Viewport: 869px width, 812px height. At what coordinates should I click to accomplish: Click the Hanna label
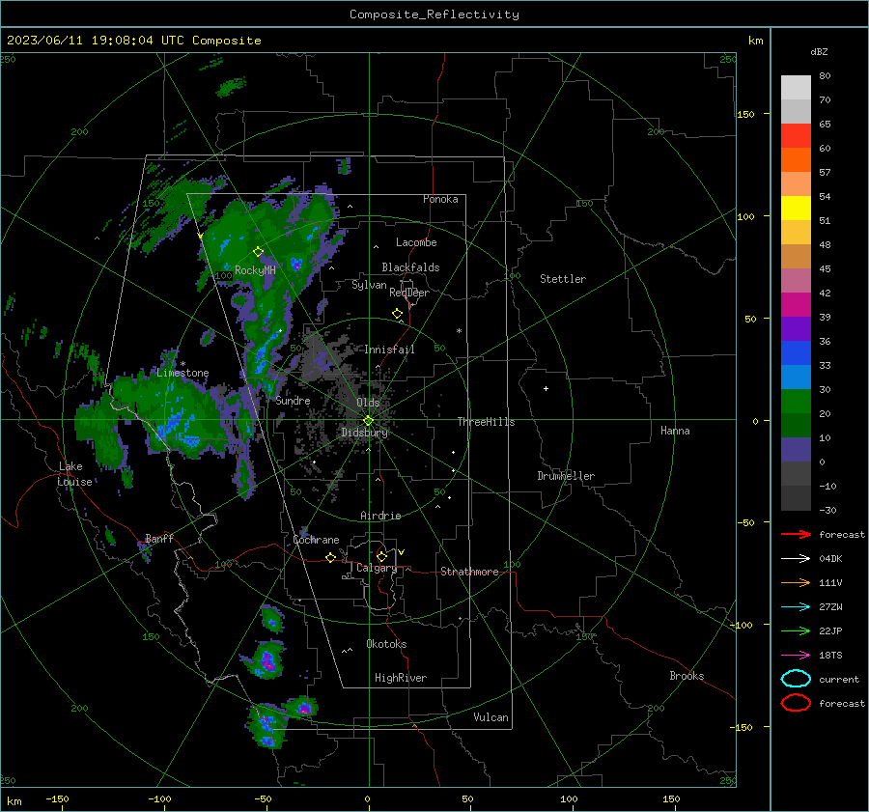[x=675, y=431]
